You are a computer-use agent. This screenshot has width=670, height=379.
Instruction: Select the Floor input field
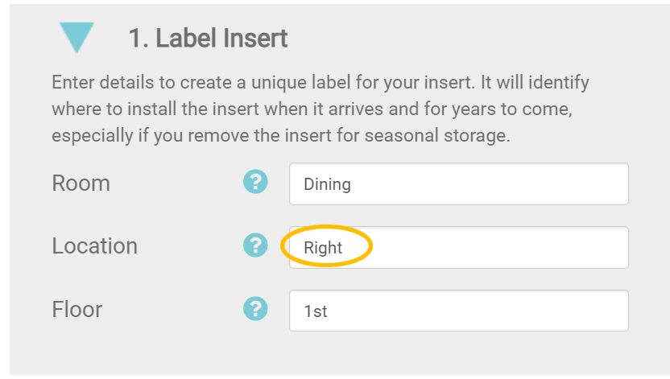click(458, 311)
